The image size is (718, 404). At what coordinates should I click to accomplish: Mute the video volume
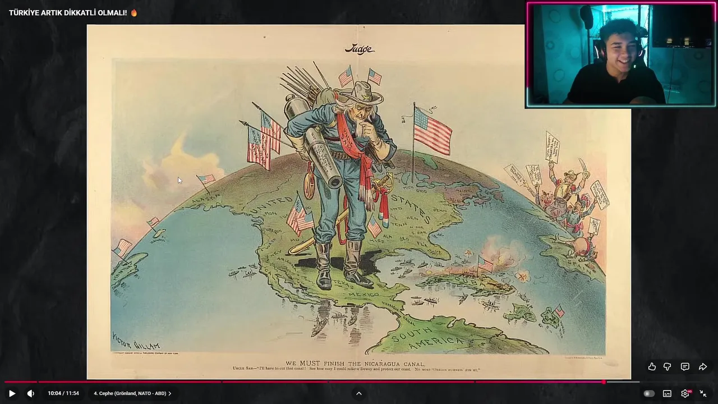tap(31, 393)
